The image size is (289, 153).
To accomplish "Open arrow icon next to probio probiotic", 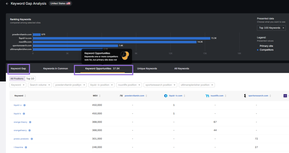I will click(32, 139).
